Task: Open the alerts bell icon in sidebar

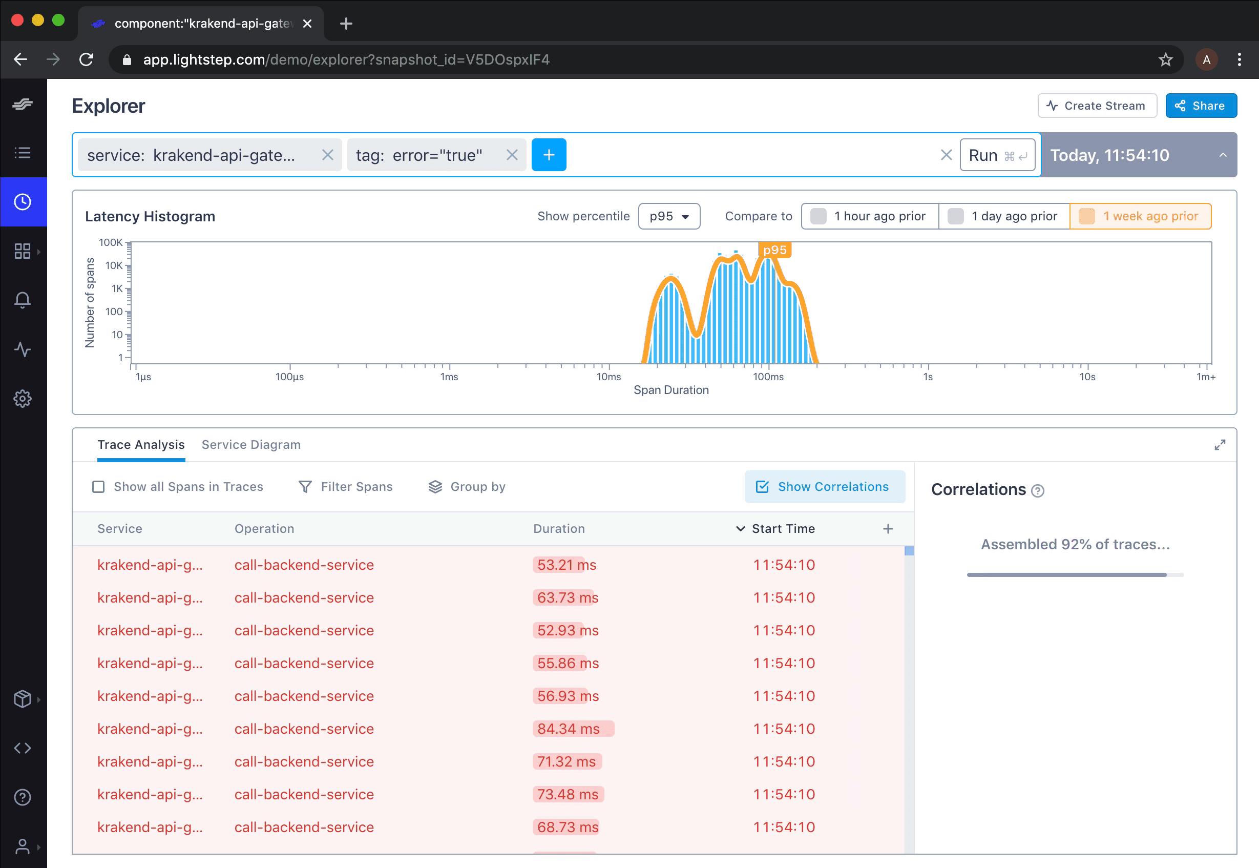Action: [23, 300]
